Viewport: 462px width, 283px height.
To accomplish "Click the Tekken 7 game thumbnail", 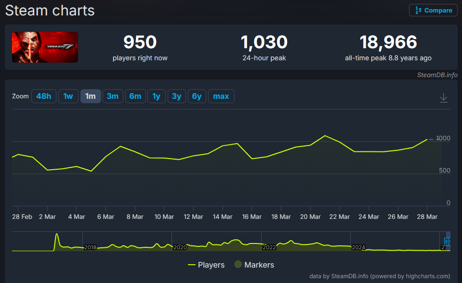I will (x=45, y=47).
